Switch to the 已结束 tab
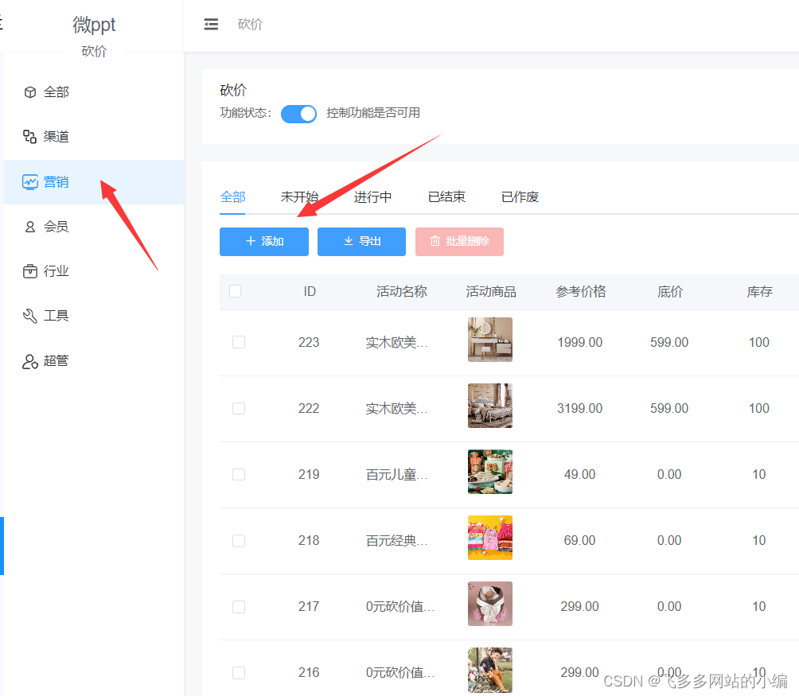This screenshot has width=799, height=696. [446, 197]
